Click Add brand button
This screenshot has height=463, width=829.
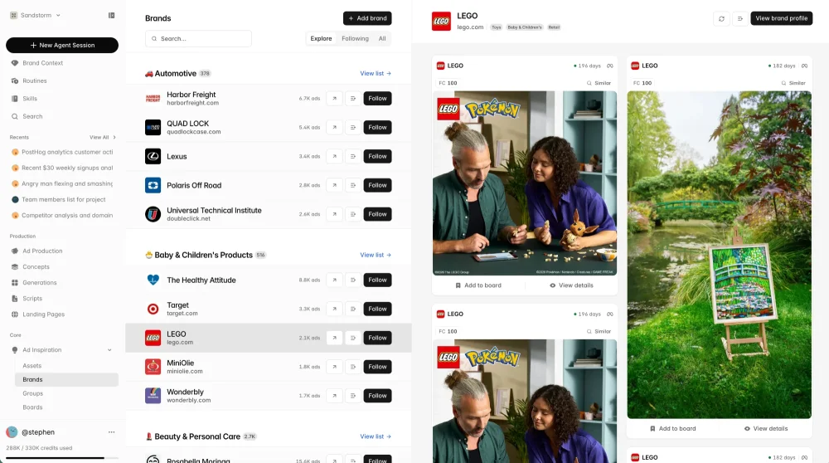367,18
